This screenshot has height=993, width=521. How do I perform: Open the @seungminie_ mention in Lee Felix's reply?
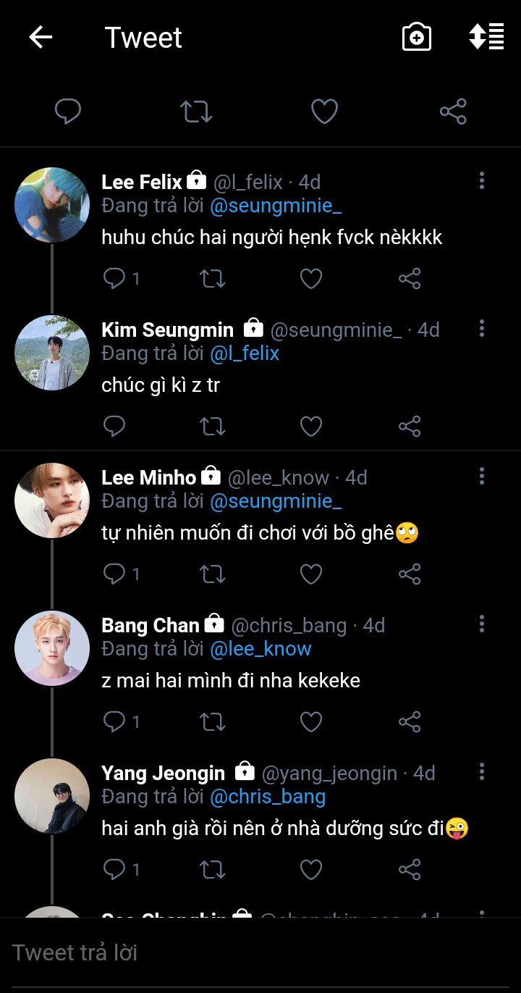pyautogui.click(x=276, y=206)
